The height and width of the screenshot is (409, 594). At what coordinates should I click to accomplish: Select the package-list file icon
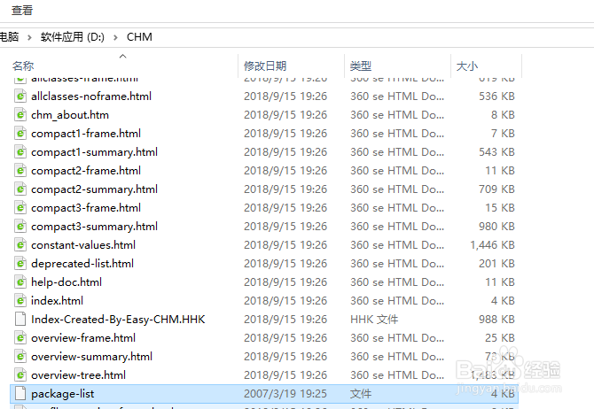(x=20, y=393)
